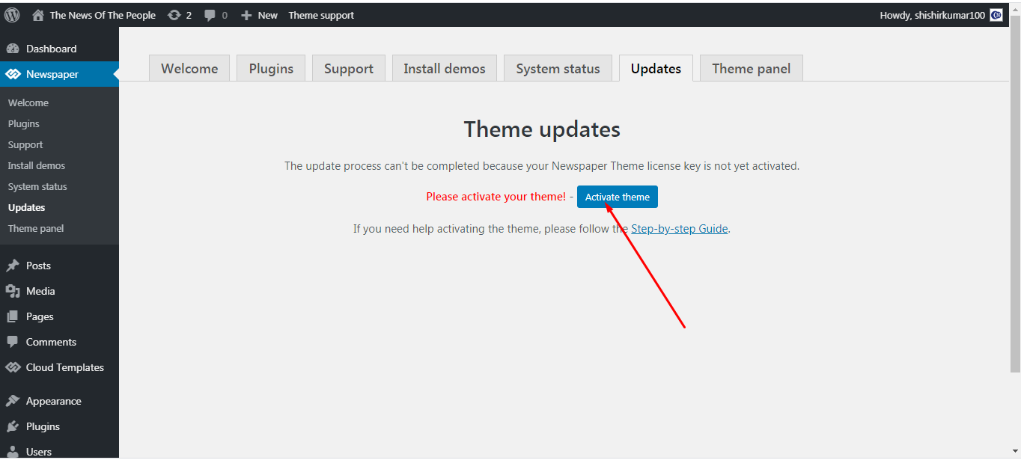Click the plus New icon in admin bar
Screen dimensions: 1021x463
246,15
